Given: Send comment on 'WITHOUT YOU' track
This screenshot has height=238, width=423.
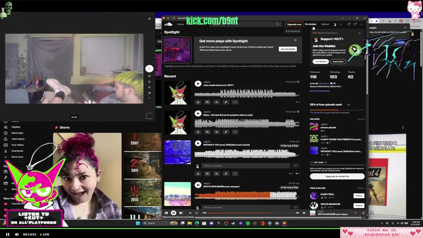Looking at the screenshot, I should [295, 166].
